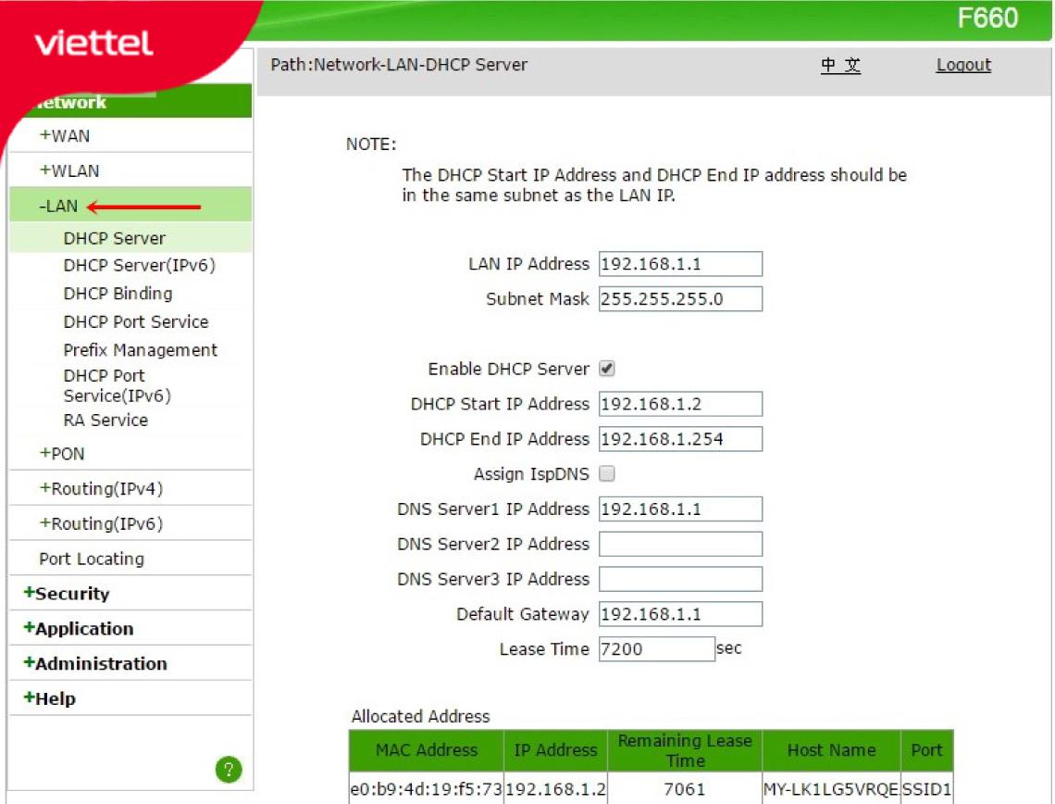Image resolution: width=1055 pixels, height=804 pixels.
Task: Click Port column header
Action: (x=927, y=750)
